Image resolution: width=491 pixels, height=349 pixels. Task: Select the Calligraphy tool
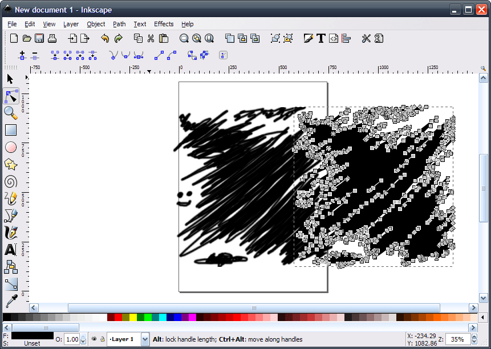tap(11, 233)
